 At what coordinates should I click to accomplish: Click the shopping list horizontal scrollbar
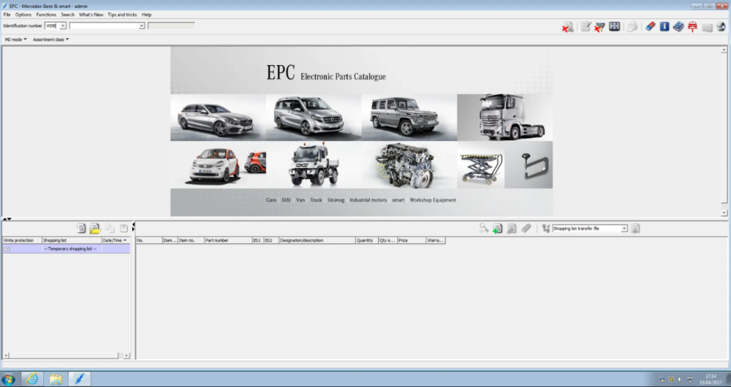(x=66, y=356)
